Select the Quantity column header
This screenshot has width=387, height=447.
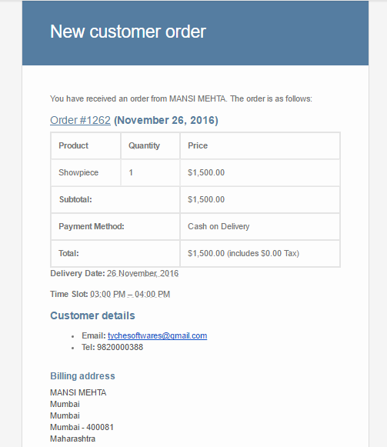pyautogui.click(x=150, y=145)
